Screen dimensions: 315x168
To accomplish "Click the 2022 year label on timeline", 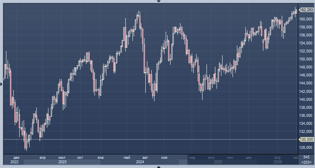I will click(x=14, y=162).
